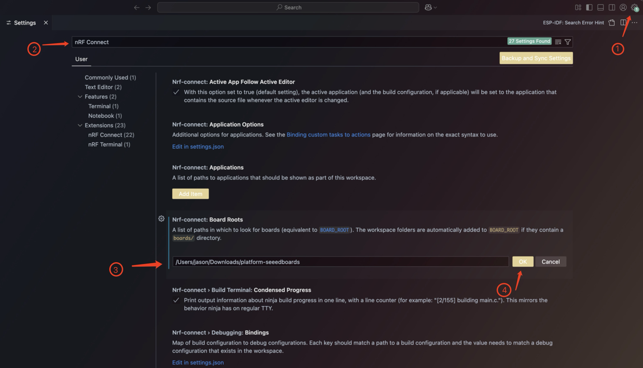643x368 pixels.
Task: Click the Debugging: Bindings setting title
Action: click(221, 332)
